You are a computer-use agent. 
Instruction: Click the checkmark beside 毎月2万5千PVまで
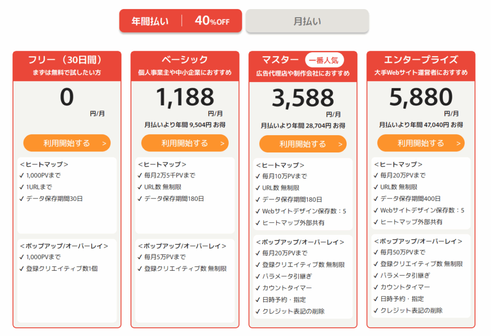click(140, 175)
